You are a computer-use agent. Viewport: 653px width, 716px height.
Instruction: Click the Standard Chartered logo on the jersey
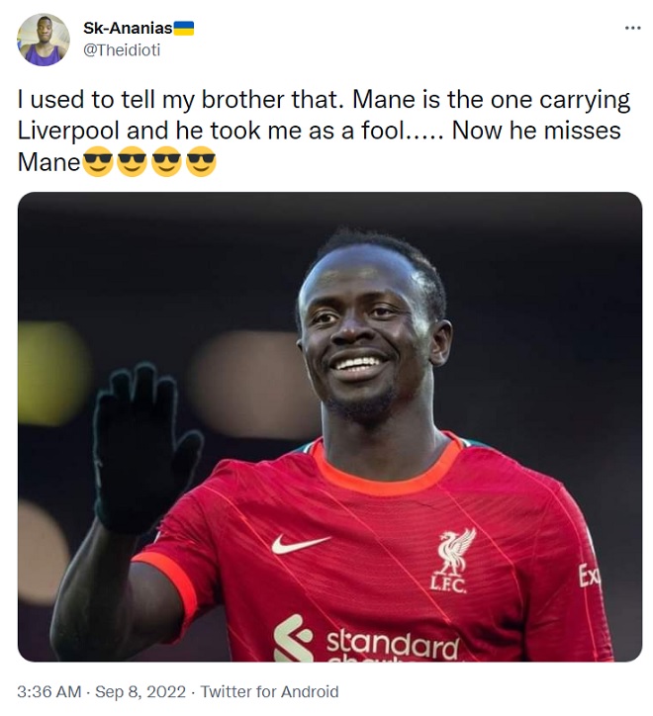(x=366, y=640)
